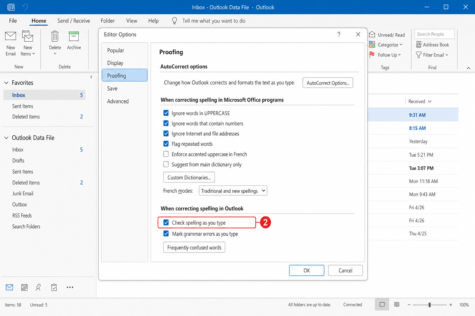
Task: Select the View ribbon tab
Action: [x=132, y=21]
